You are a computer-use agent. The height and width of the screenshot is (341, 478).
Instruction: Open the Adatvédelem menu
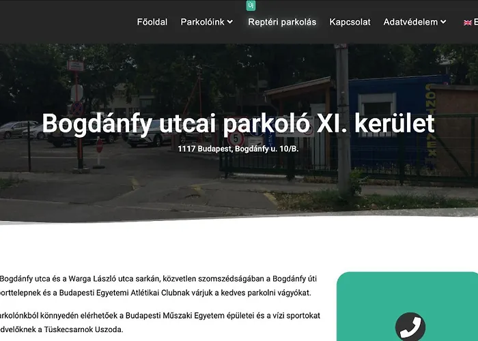pos(414,22)
